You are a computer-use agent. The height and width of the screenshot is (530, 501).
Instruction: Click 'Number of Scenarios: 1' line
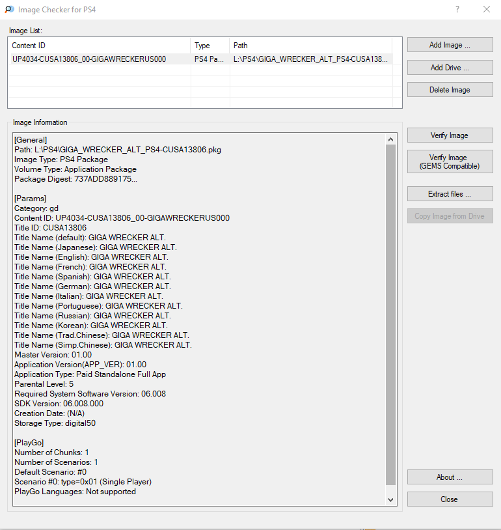pos(56,463)
